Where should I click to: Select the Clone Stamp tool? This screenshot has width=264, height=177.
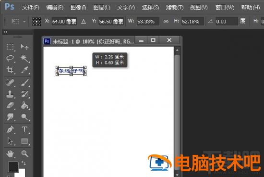(x=10, y=94)
